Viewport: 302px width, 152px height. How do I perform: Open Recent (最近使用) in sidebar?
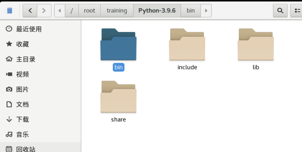click(29, 29)
